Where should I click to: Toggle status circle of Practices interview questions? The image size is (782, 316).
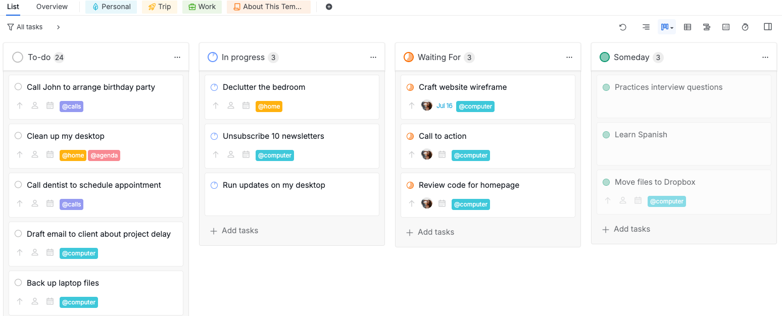click(606, 87)
